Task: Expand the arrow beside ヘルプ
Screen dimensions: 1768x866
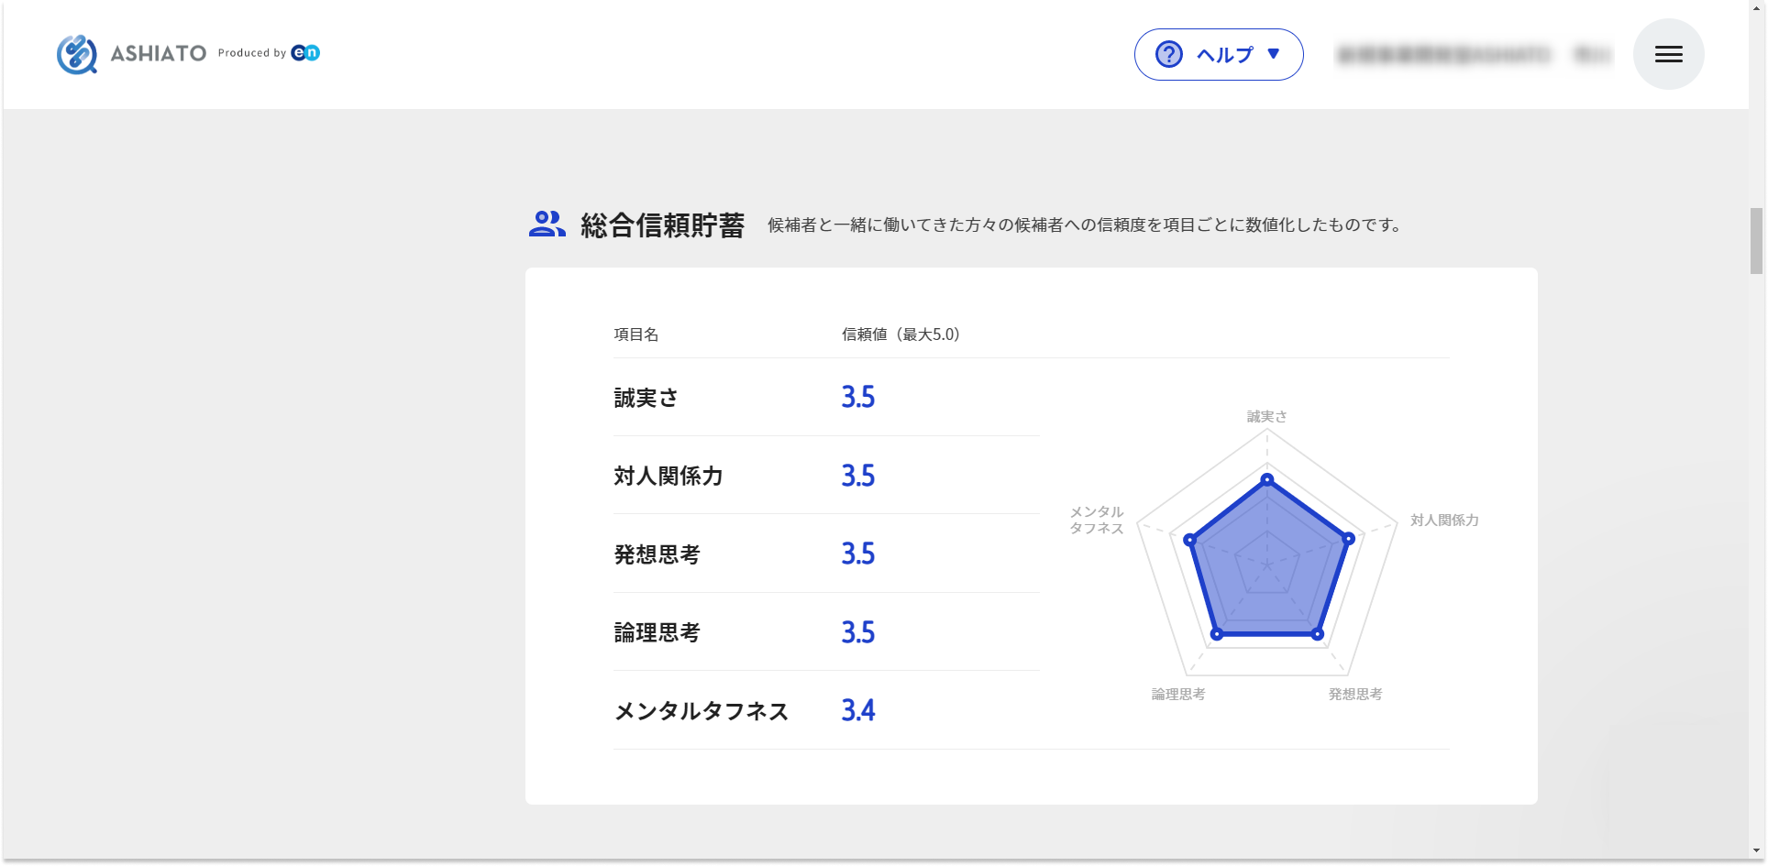Action: point(1274,55)
